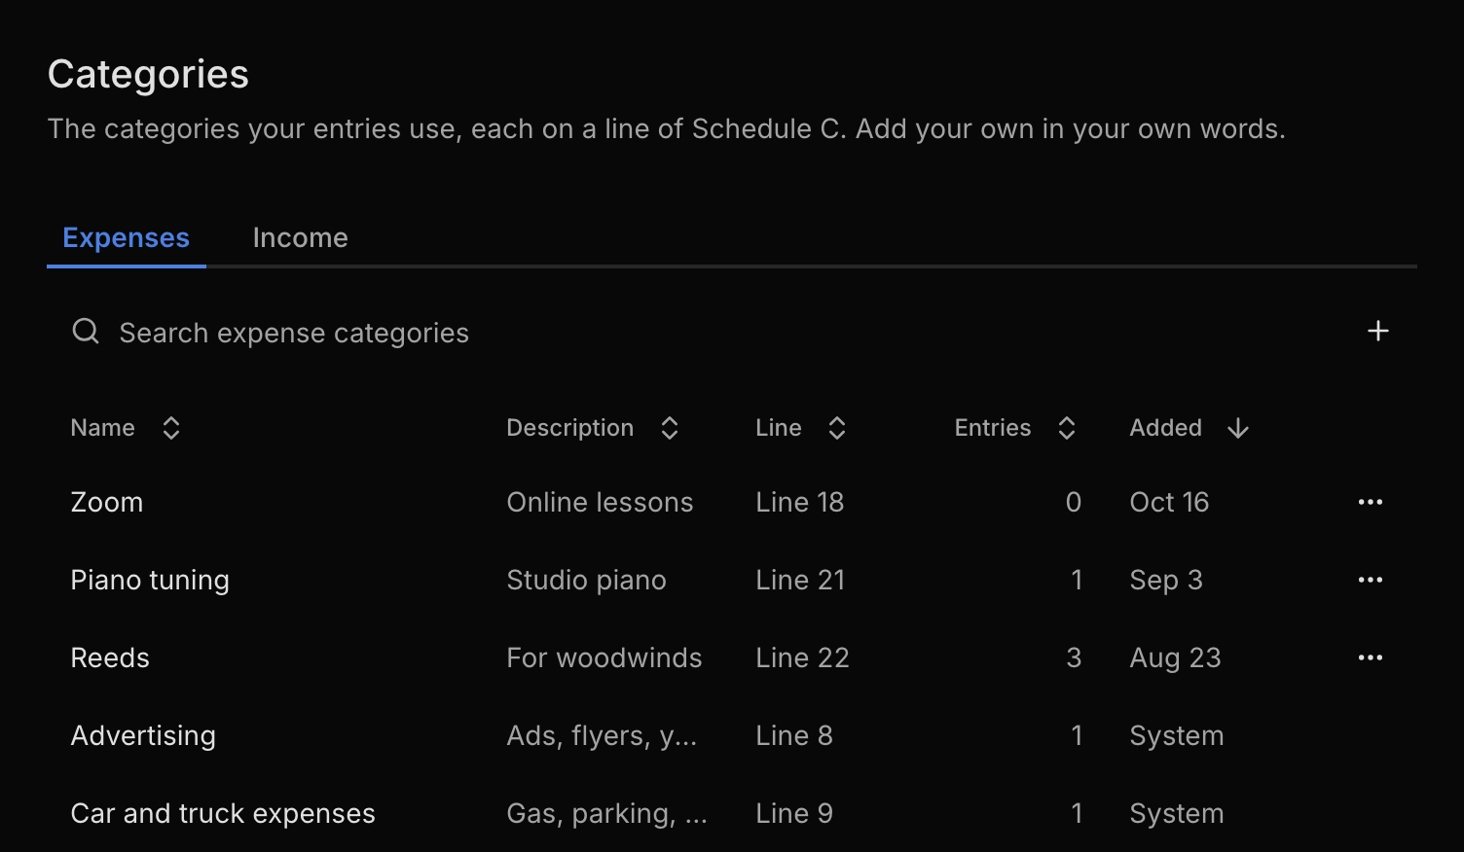Click the Line 18 cell
This screenshot has width=1464, height=852.
pyautogui.click(x=799, y=502)
